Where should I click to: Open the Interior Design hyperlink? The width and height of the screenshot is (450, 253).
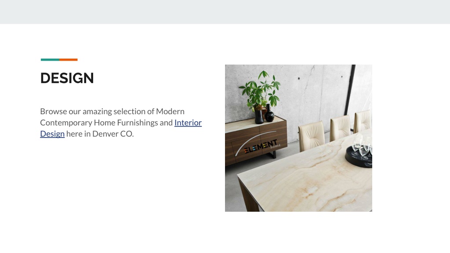[x=188, y=123]
